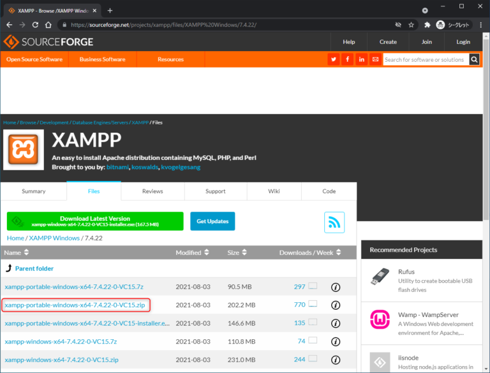The width and height of the screenshot is (490, 373).
Task: Open Resources menu
Action: click(170, 59)
